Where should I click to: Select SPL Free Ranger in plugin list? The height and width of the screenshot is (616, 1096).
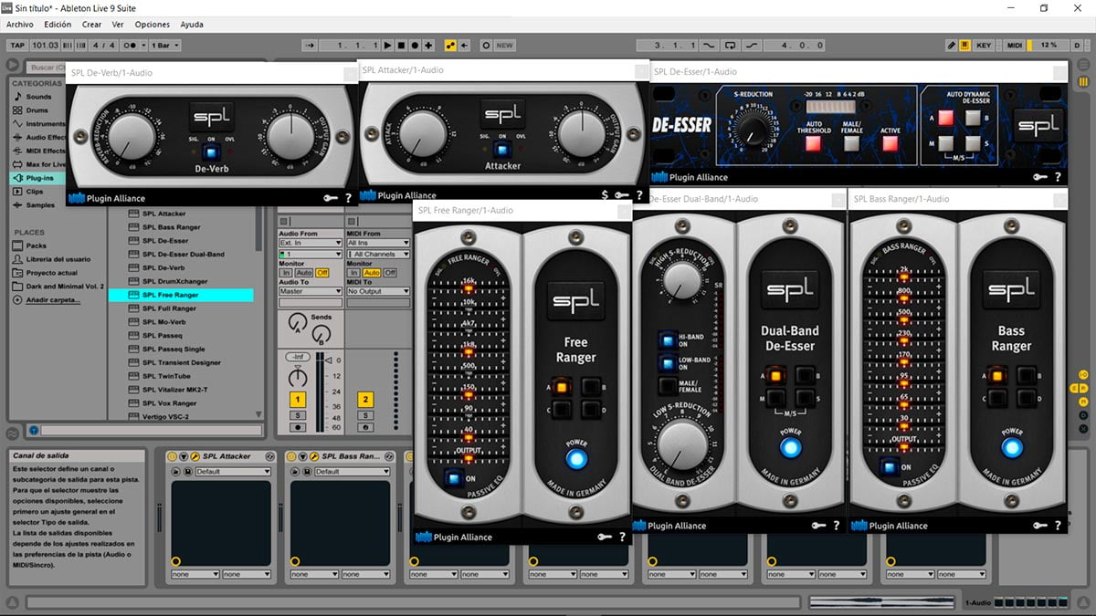(x=181, y=295)
